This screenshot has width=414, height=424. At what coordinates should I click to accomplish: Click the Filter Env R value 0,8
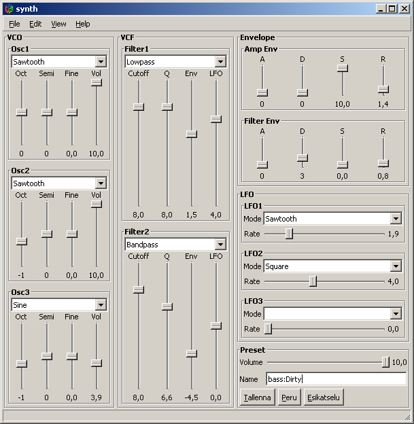[383, 176]
